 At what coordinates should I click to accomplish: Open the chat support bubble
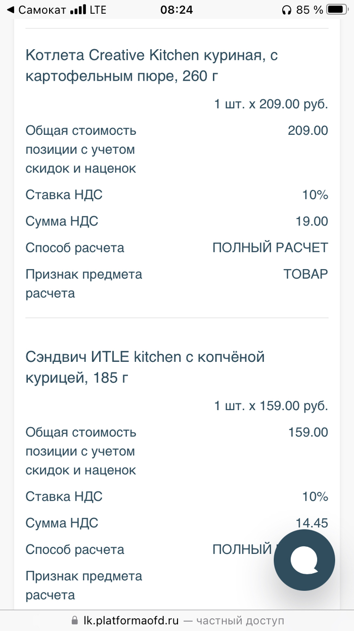[x=304, y=560]
